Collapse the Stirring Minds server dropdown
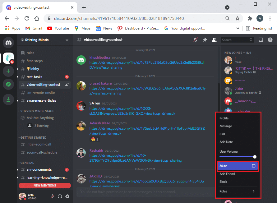Image resolution: width=277 pixels, height=203 pixels. point(67,40)
